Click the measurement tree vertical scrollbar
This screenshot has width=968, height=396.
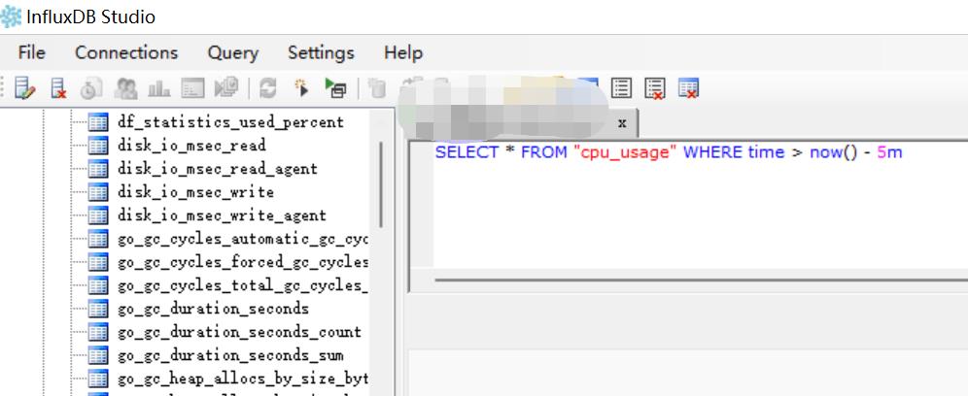[381, 185]
